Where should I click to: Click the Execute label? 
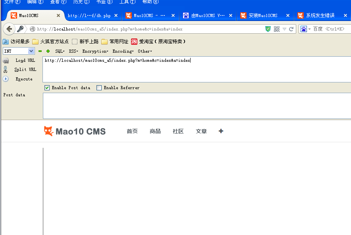click(x=24, y=79)
